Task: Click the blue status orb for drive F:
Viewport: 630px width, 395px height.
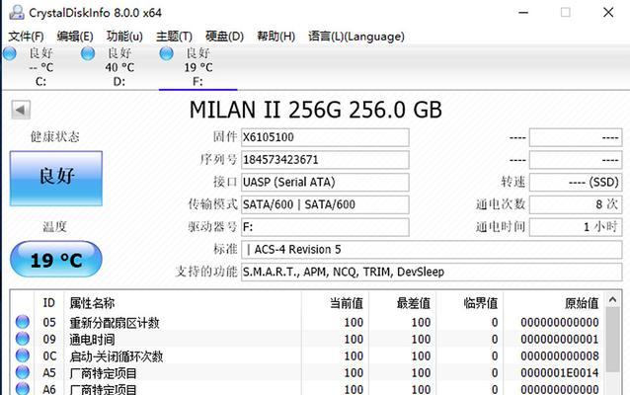Action: click(x=166, y=53)
